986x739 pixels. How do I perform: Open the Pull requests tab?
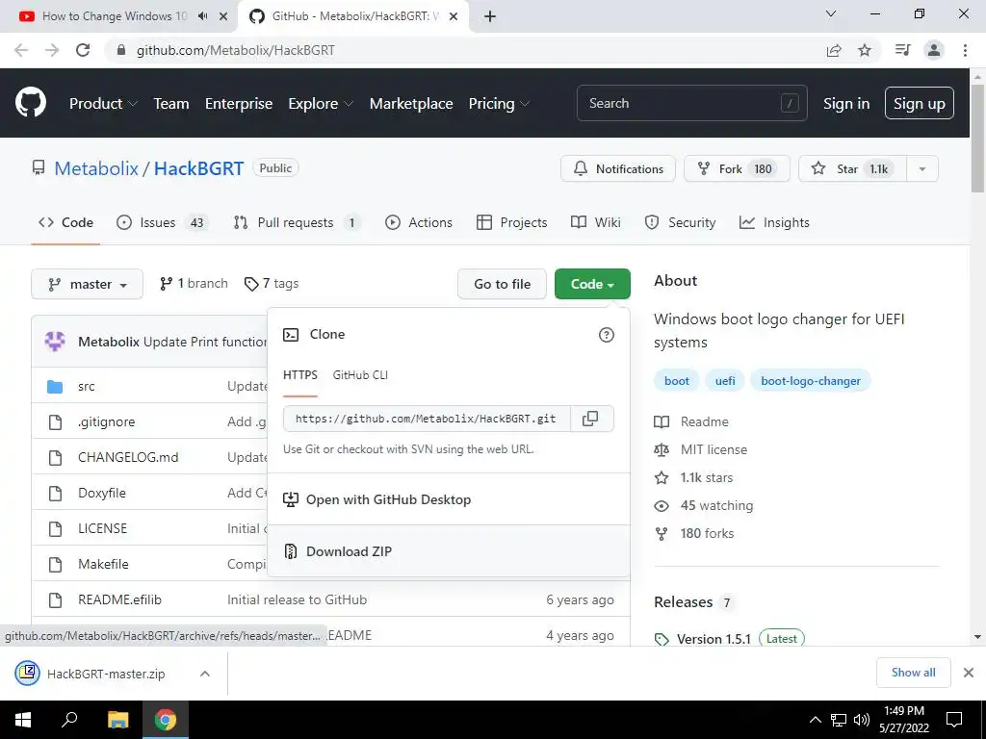tap(295, 222)
